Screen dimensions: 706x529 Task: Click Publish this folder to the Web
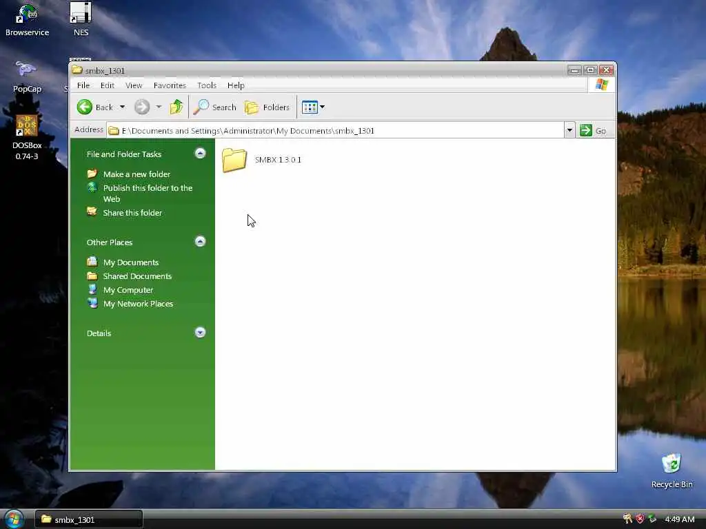[148, 194]
